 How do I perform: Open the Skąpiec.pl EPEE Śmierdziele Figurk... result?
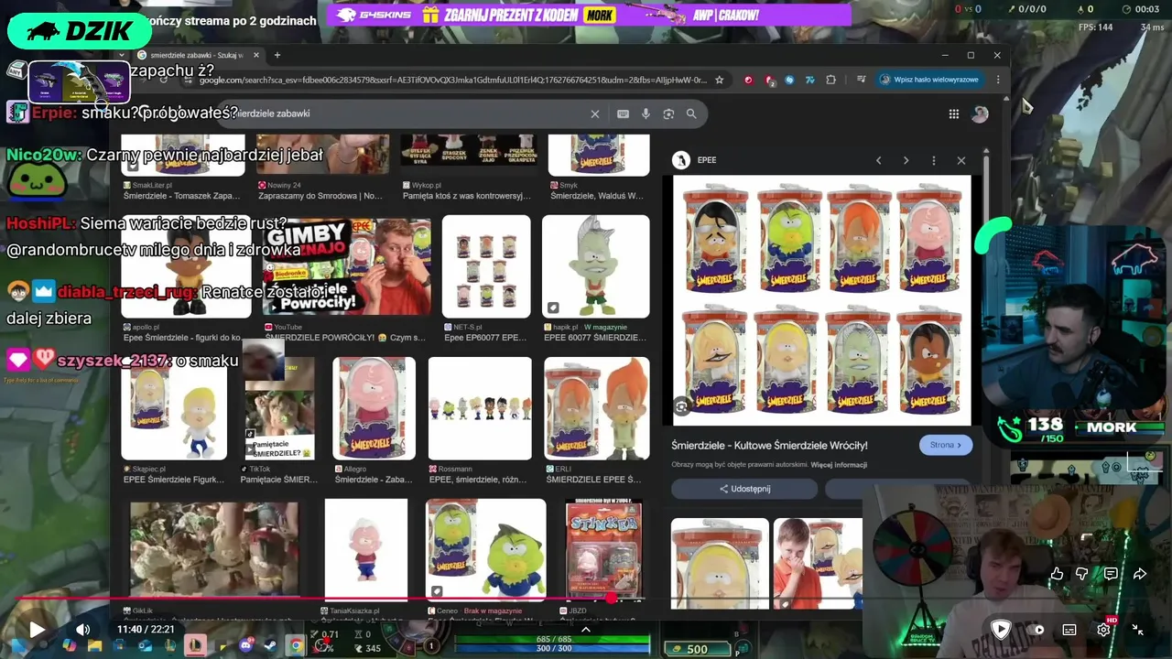tap(174, 408)
